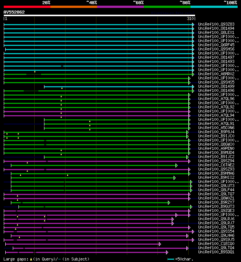Click the UniRef100_Q9LRJ7 label

point(216,223)
